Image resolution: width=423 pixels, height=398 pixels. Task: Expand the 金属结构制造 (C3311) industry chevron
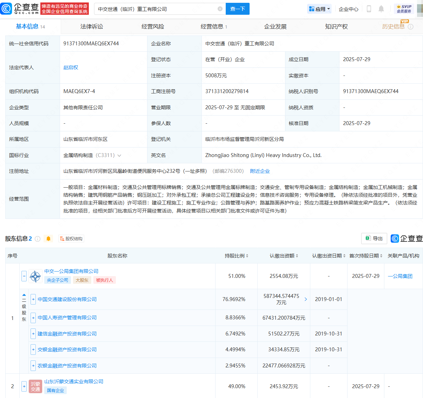[119, 155]
